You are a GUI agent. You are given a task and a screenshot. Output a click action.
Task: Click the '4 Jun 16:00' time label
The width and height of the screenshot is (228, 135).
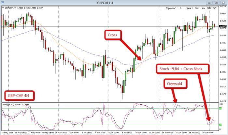(100, 133)
